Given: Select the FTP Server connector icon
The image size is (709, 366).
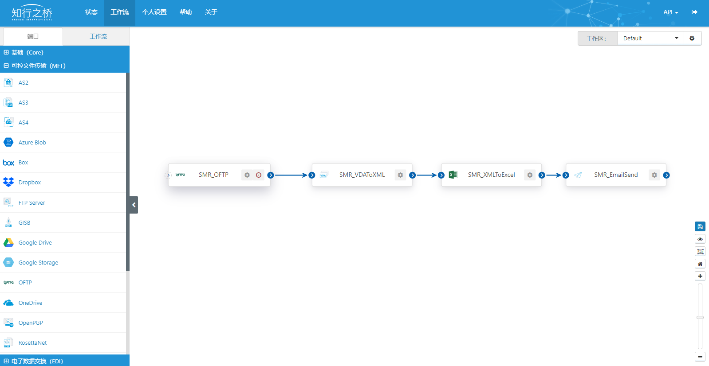Looking at the screenshot, I should [x=8, y=202].
